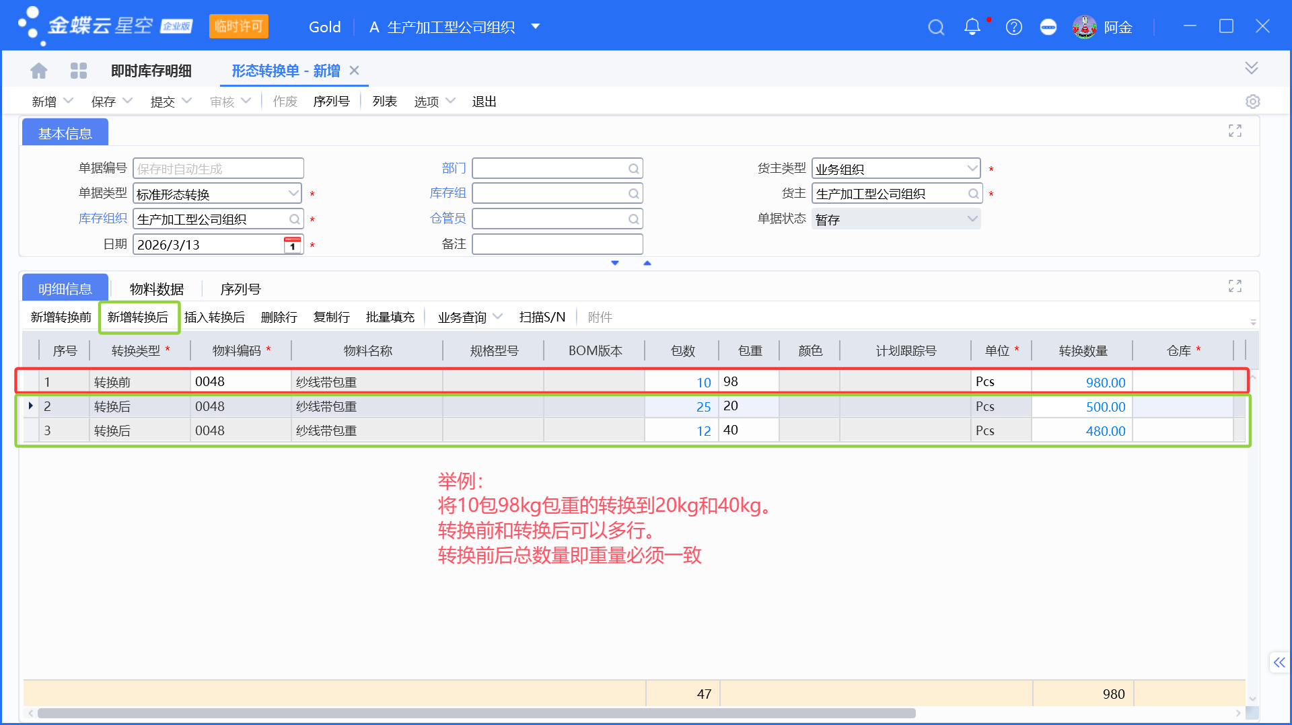This screenshot has width=1292, height=725.
Task: Open the 单据类型 dropdown showing 标准形态转换
Action: pos(294,193)
